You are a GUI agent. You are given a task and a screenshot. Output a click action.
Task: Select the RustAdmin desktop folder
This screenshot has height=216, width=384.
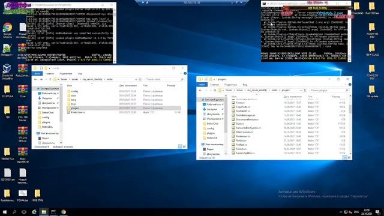[7, 195]
